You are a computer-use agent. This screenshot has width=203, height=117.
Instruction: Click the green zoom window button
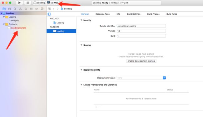pyautogui.click(x=10, y=3)
